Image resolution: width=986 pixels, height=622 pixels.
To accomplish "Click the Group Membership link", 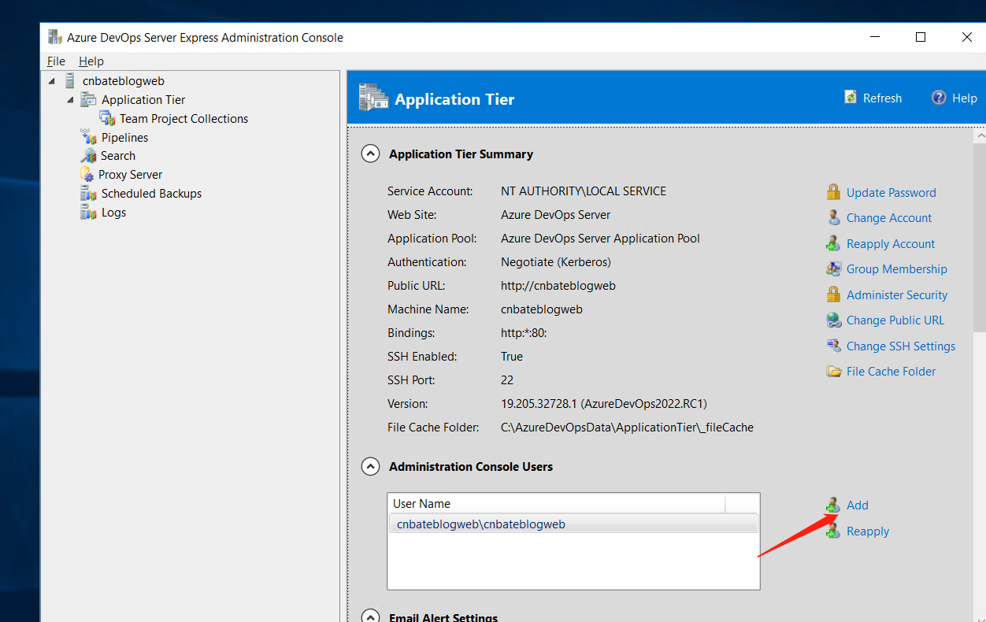I will [897, 269].
